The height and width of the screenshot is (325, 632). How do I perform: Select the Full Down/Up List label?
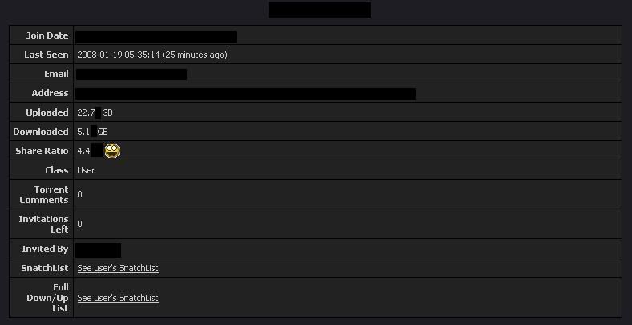47,298
